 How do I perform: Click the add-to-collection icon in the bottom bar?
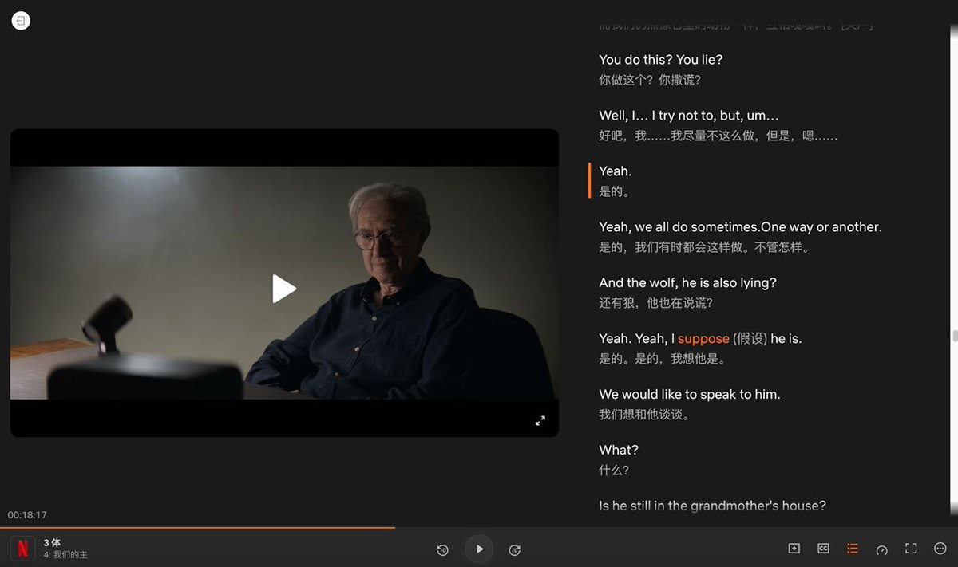tap(794, 549)
